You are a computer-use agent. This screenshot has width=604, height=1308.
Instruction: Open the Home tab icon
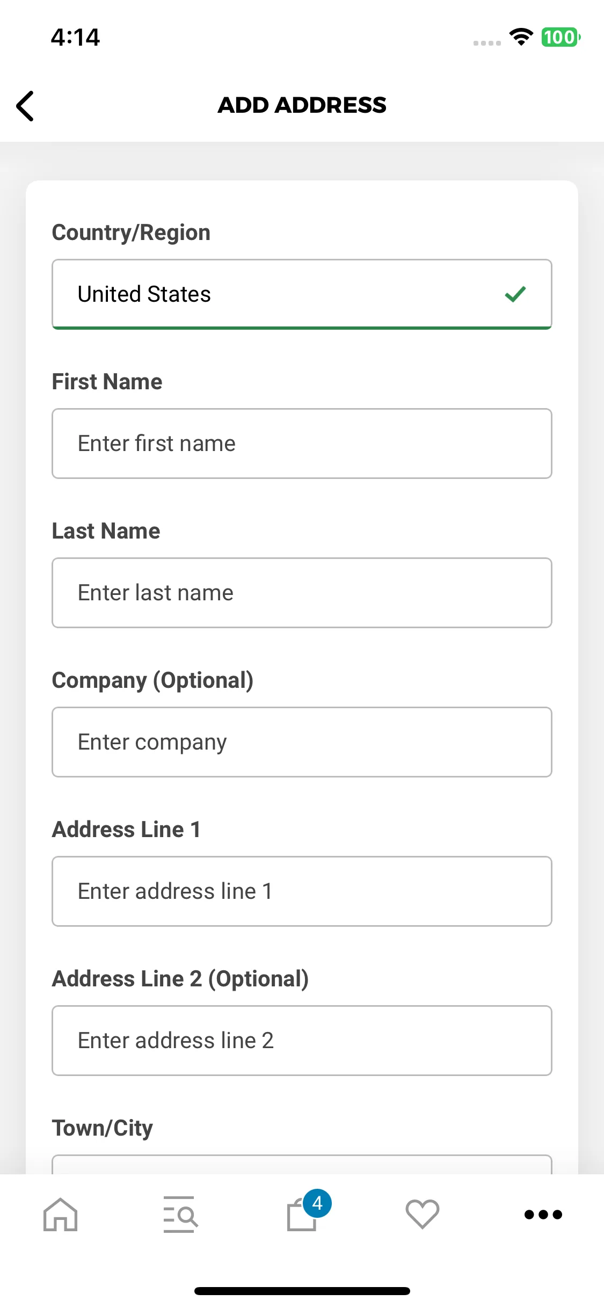(x=61, y=1214)
